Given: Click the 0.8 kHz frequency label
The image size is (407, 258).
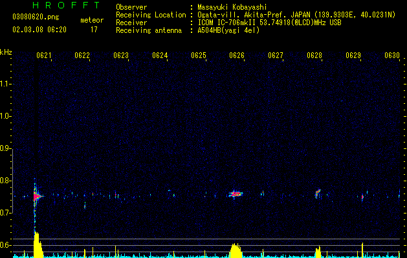Looking at the screenshot, I should tap(5, 181).
